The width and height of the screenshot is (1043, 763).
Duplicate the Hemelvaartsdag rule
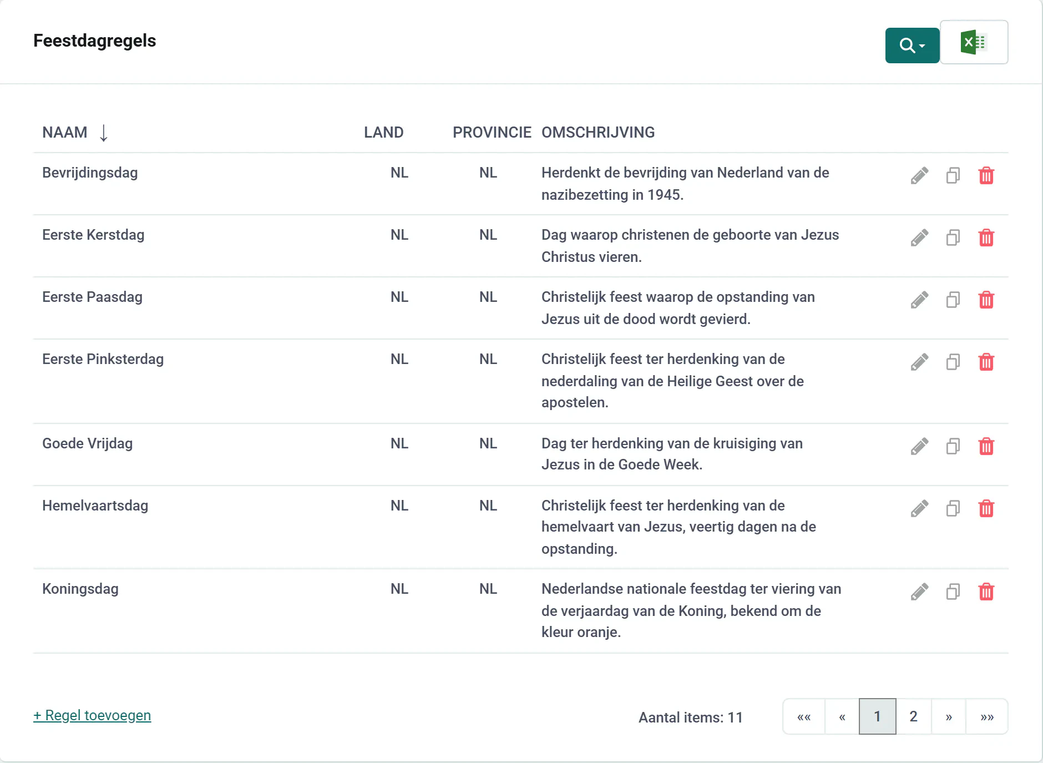(x=953, y=509)
